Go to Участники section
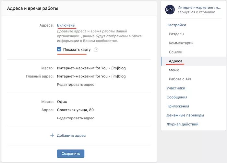The height and width of the screenshot is (163, 227). coord(176,88)
